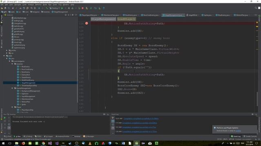The width and height of the screenshot is (261, 146).
Task: Open the Terminal tool window tab
Action: click(76, 136)
